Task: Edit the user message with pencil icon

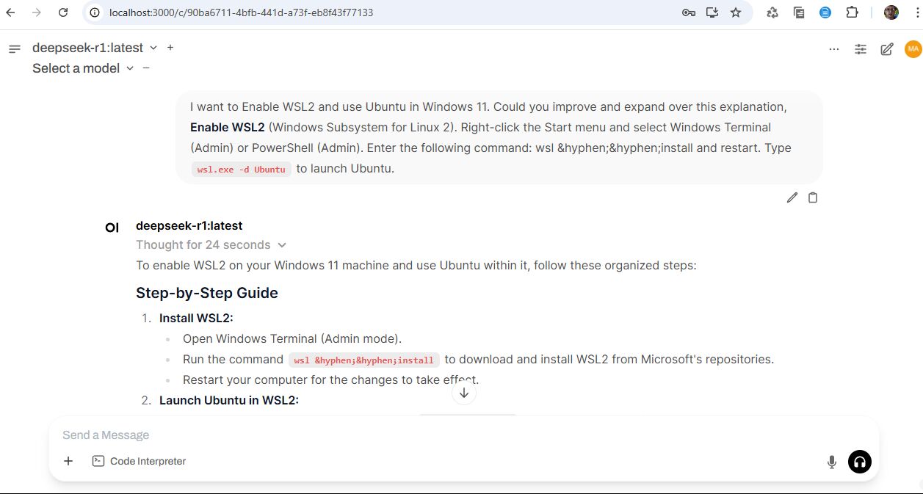Action: coord(792,197)
